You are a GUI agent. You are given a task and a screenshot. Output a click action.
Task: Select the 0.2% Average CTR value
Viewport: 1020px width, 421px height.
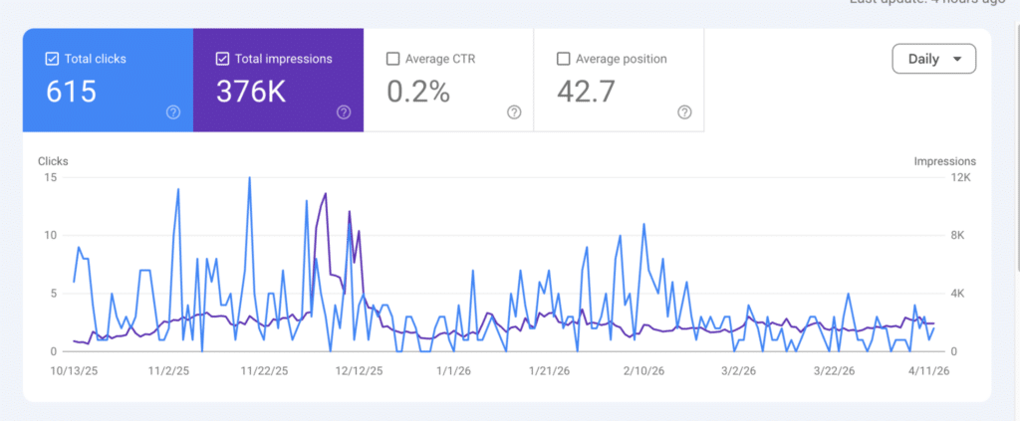(x=418, y=93)
